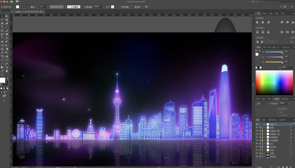The height and width of the screenshot is (168, 295).
Task: Switch to the 变换 transform tab
Action: click(265, 13)
